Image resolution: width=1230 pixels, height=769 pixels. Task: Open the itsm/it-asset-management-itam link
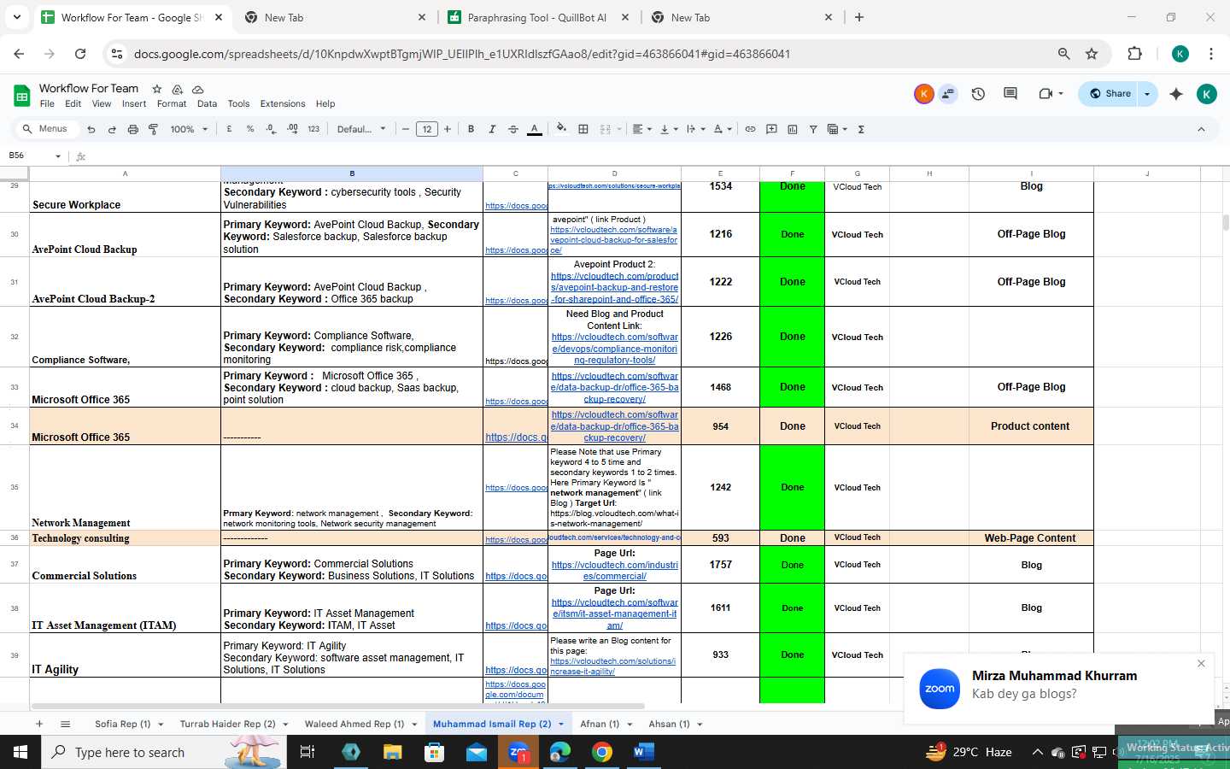click(614, 613)
